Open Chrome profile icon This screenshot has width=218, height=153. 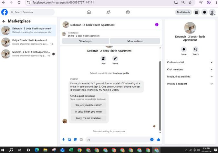[x=209, y=2]
